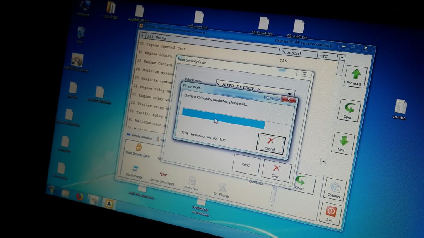Launch the Ecu Flasher tool
424x238 pixels.
(222, 187)
